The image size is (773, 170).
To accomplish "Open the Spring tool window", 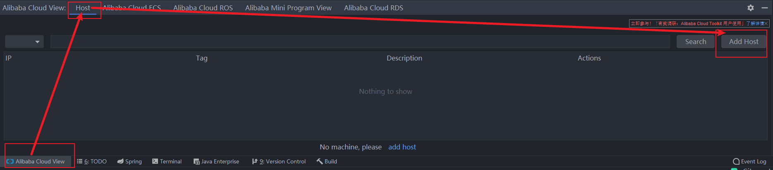I will [129, 161].
